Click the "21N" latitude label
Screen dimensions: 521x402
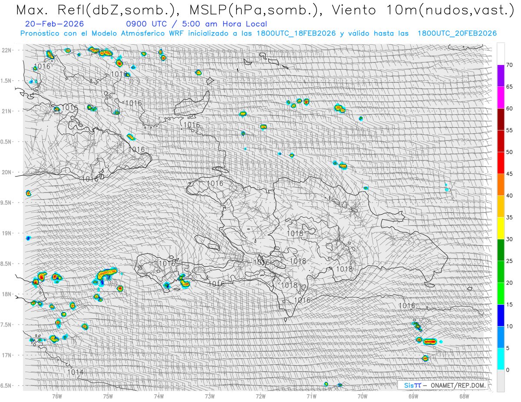pyautogui.click(x=7, y=111)
